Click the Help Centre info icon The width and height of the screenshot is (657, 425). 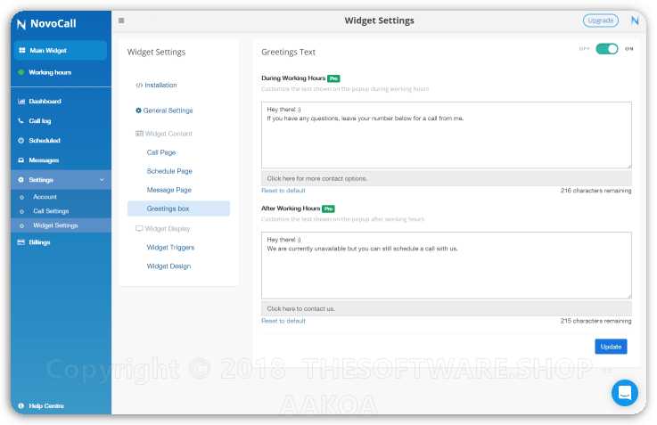21,405
